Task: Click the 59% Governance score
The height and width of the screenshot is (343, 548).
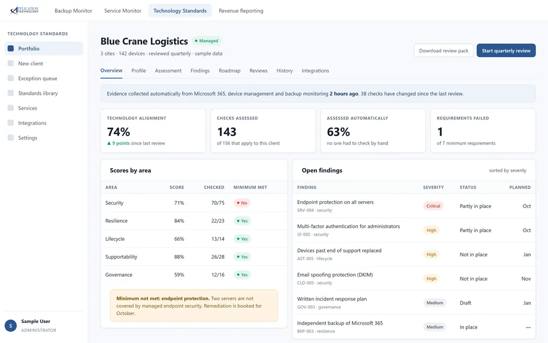Action: [179, 275]
